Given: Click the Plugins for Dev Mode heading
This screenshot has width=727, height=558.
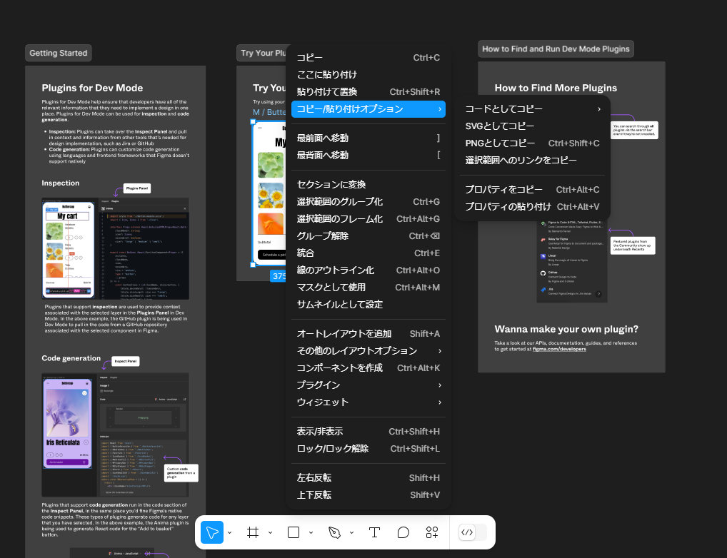Looking at the screenshot, I should [92, 88].
